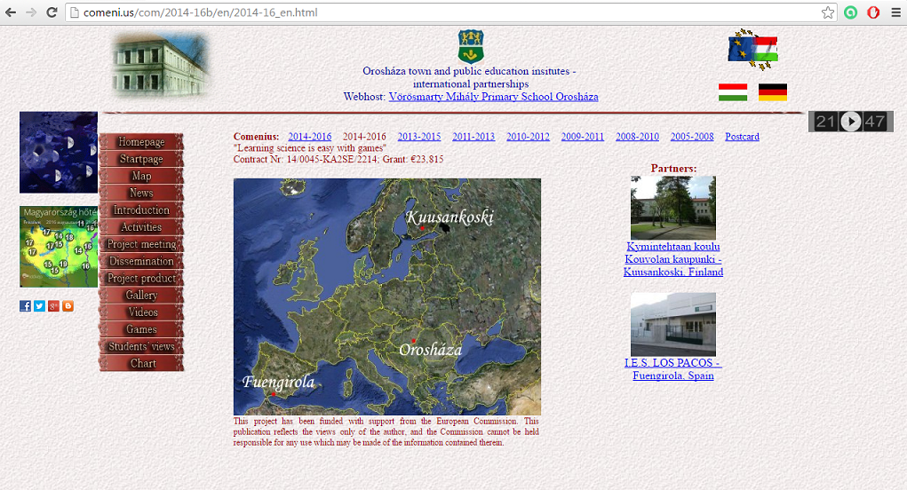907x490 pixels.
Task: Click the Kuusankoski label on the map
Action: 450,217
